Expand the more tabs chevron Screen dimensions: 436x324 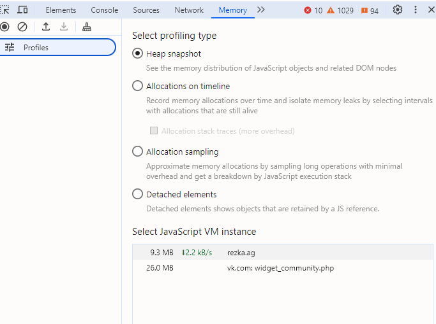point(261,10)
